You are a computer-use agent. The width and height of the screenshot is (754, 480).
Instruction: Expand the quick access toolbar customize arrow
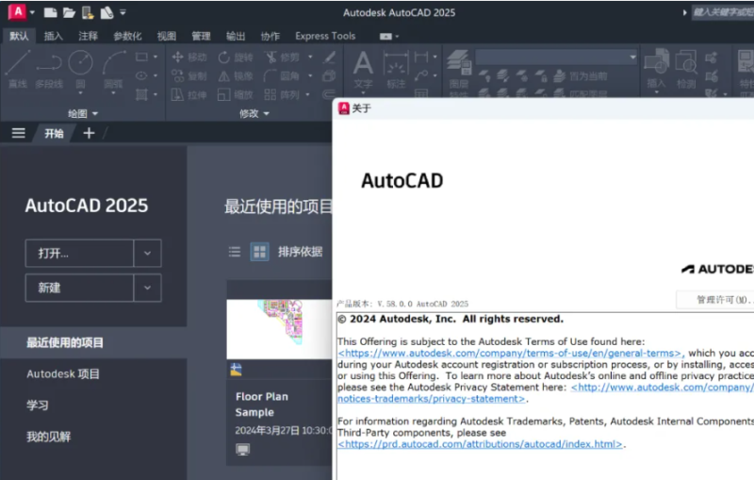point(123,12)
